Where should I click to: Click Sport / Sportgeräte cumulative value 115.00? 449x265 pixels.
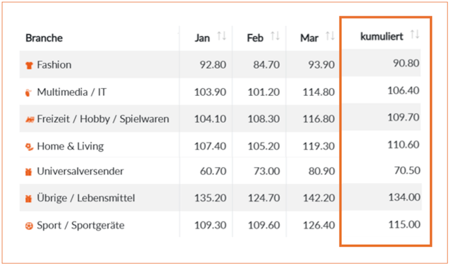pyautogui.click(x=404, y=225)
